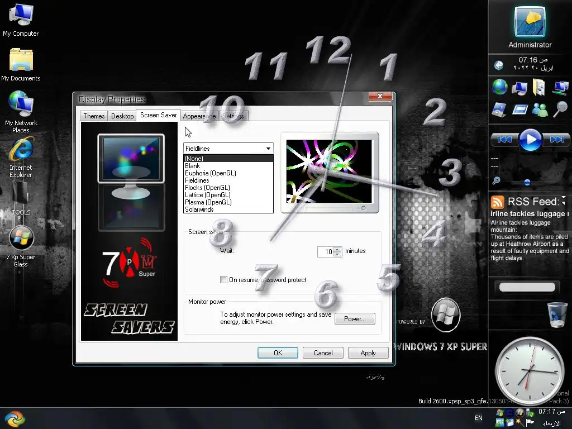Click the taskbar clock showing 07:17
572x429 pixels.
tap(551, 412)
